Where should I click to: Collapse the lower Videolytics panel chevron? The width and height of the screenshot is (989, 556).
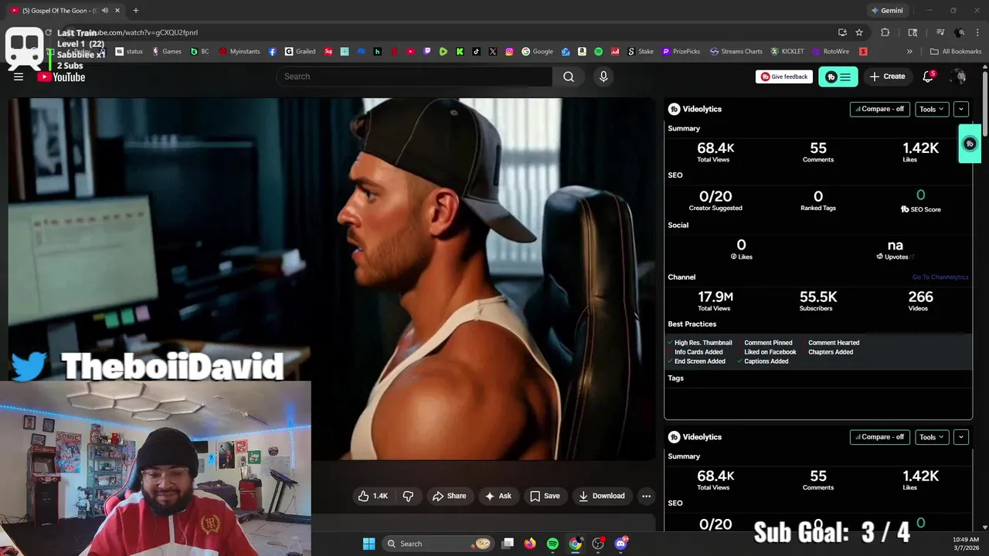[x=961, y=437]
